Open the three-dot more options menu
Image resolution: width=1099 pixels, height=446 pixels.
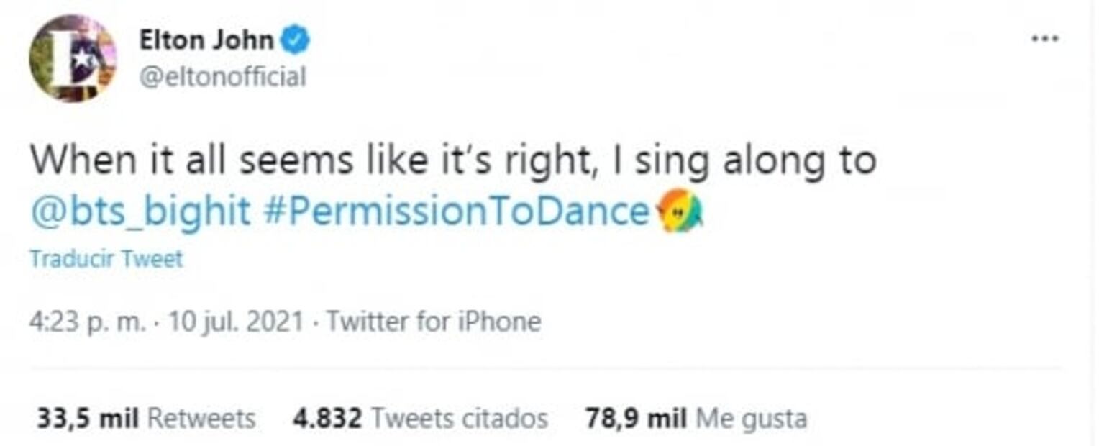coord(1044,39)
